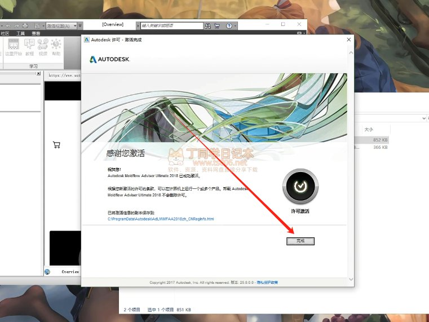Screen dimensions: 429x322
Task: Click the 完成 button in the activation dialog
Action: point(300,241)
